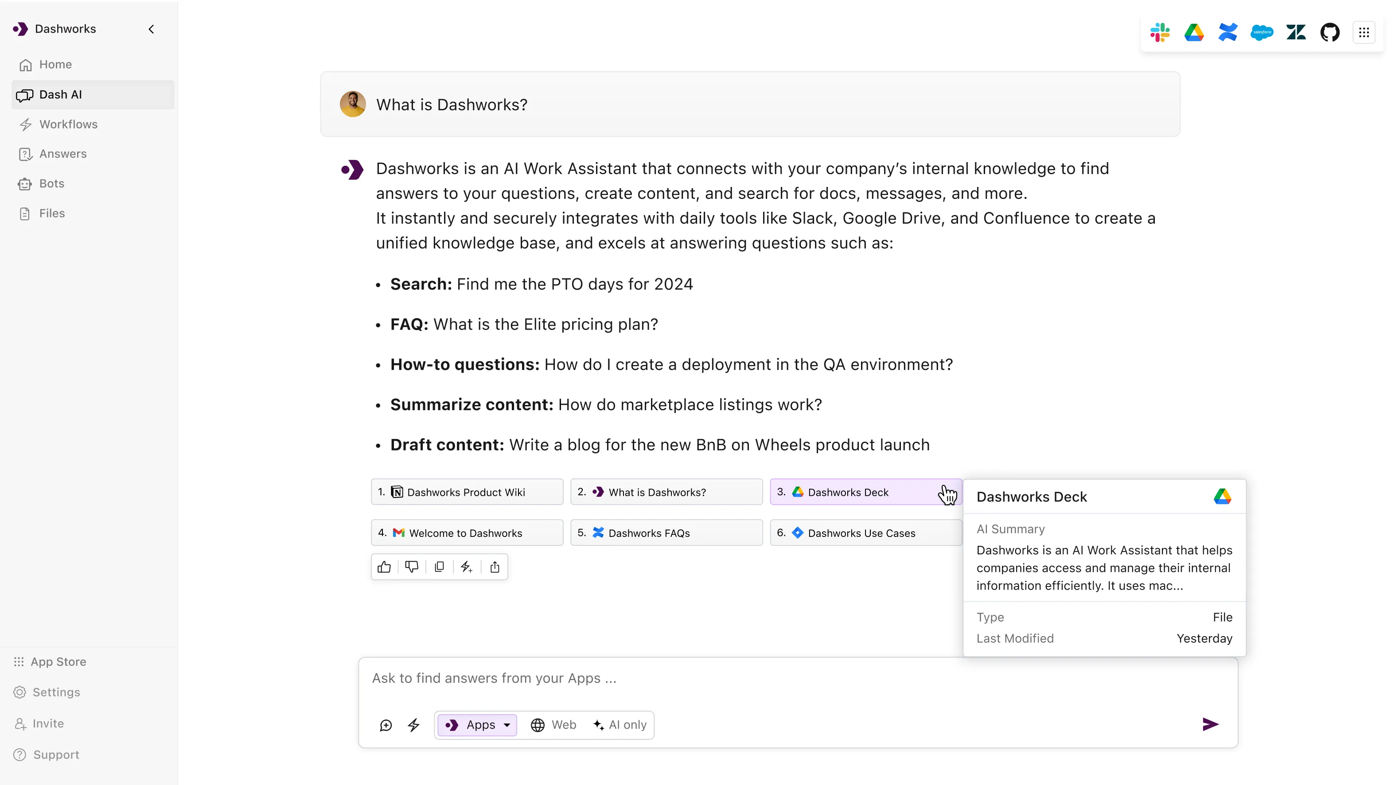The image size is (1395, 785).
Task: Give the answer a thumbs down
Action: click(412, 567)
